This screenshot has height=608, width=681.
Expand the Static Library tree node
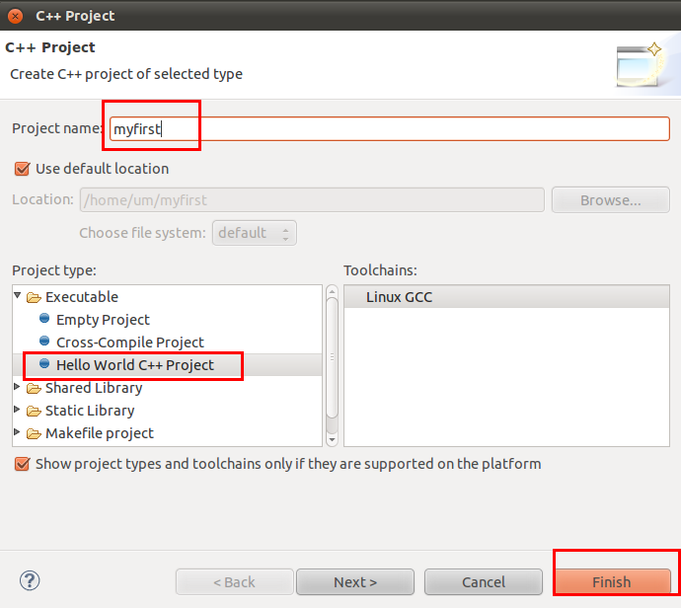pos(17,409)
